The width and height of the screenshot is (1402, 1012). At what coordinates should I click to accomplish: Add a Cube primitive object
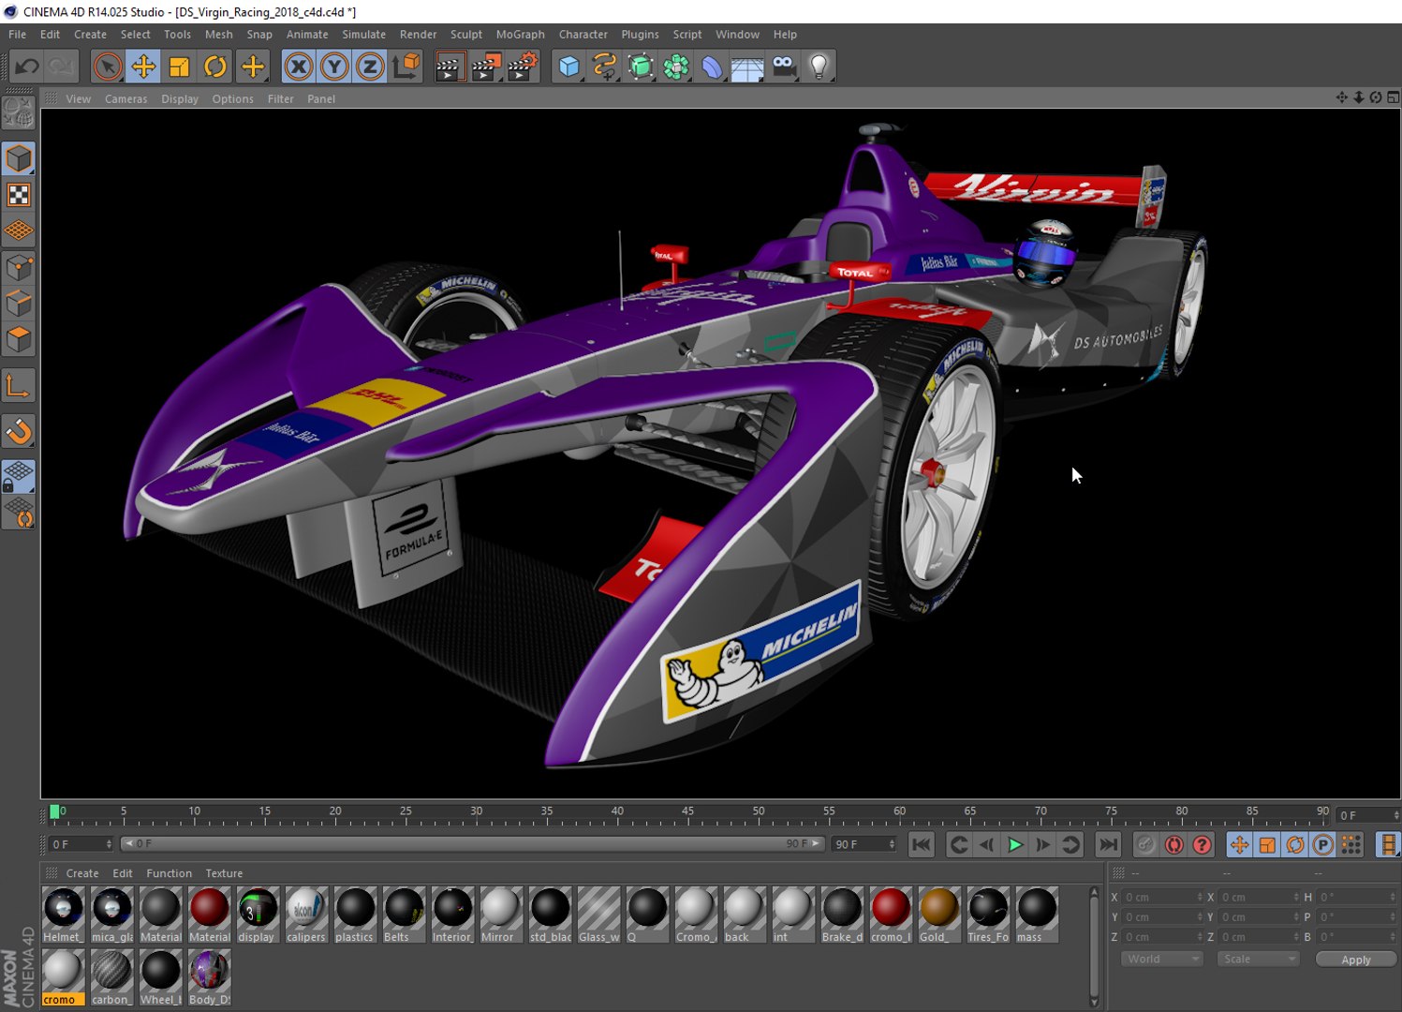tap(569, 67)
